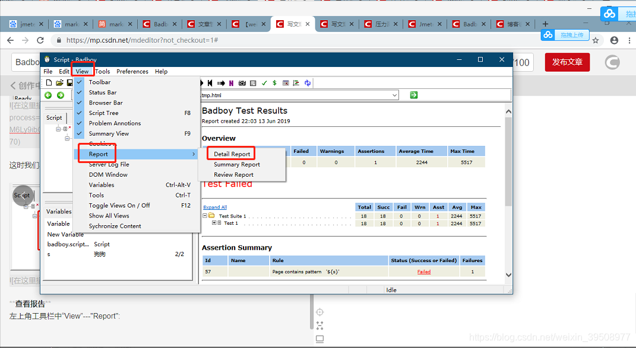Open the Help menu
This screenshot has height=348, width=636.
point(161,71)
